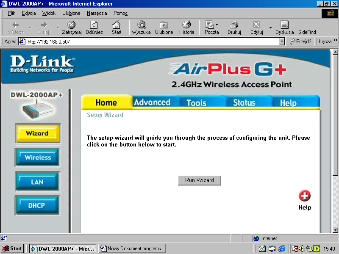
Task: Click the taskbar clock showing 15:40
Action: tap(329, 249)
